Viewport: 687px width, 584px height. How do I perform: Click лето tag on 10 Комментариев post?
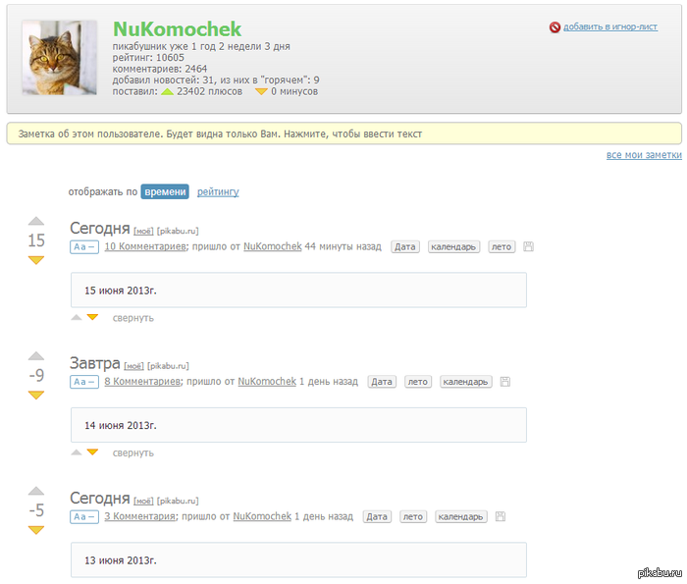tap(502, 247)
